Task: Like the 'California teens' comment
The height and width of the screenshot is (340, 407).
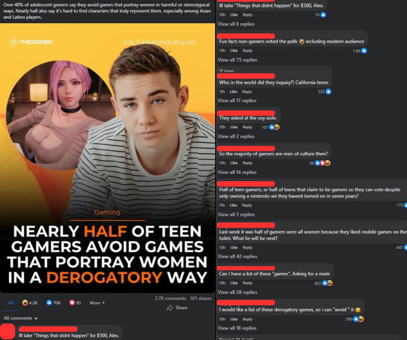Action: click(x=233, y=91)
